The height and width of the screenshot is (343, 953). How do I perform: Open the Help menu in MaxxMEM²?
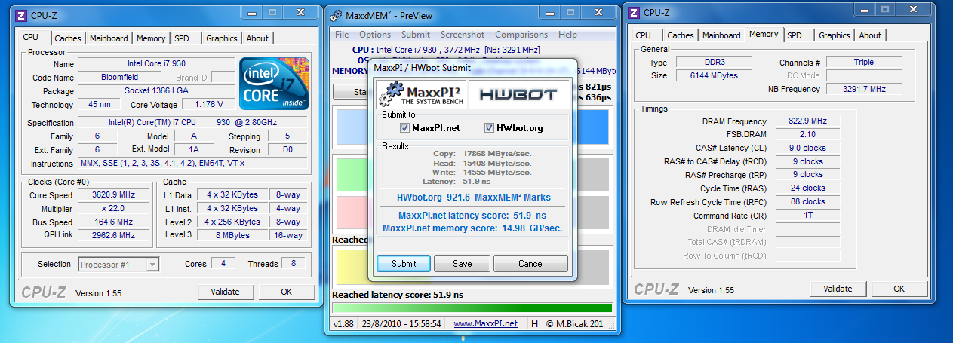coord(567,35)
